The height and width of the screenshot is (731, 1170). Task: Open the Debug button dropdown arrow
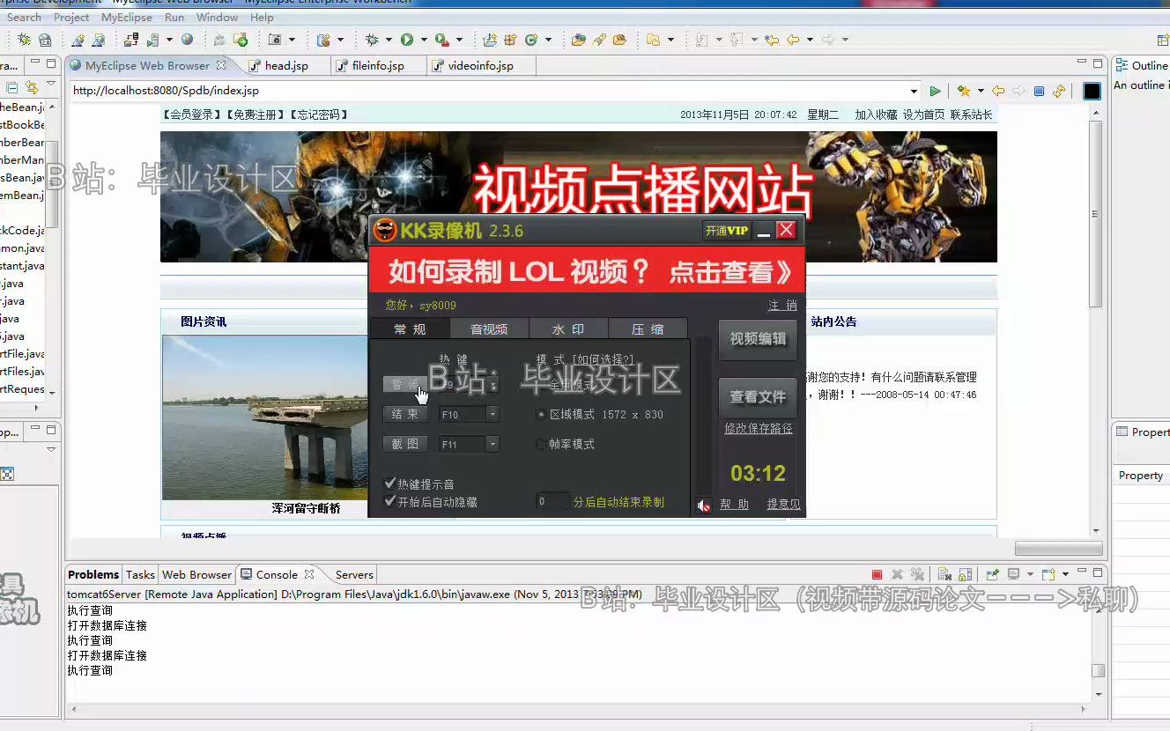click(x=389, y=40)
